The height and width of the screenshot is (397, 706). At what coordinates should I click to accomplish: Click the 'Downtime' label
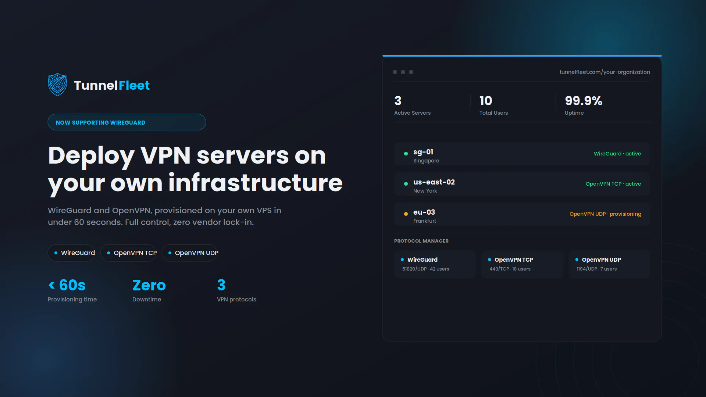[147, 300]
